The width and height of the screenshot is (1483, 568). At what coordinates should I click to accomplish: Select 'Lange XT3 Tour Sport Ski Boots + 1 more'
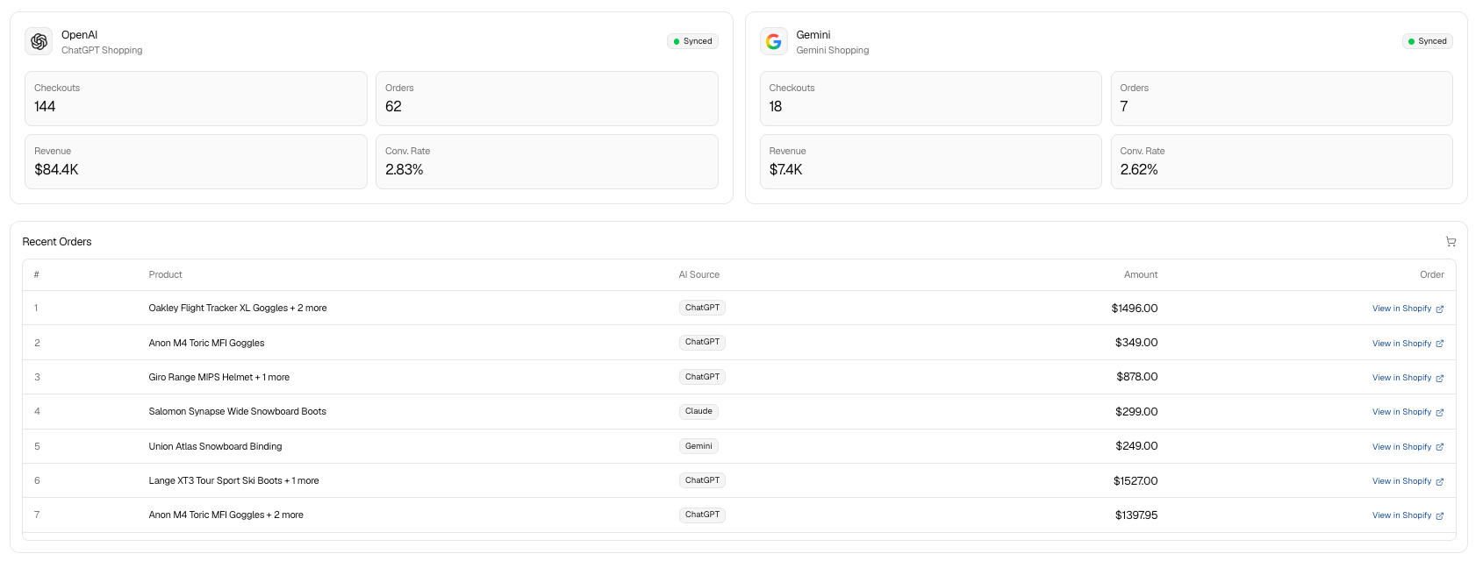tap(233, 481)
